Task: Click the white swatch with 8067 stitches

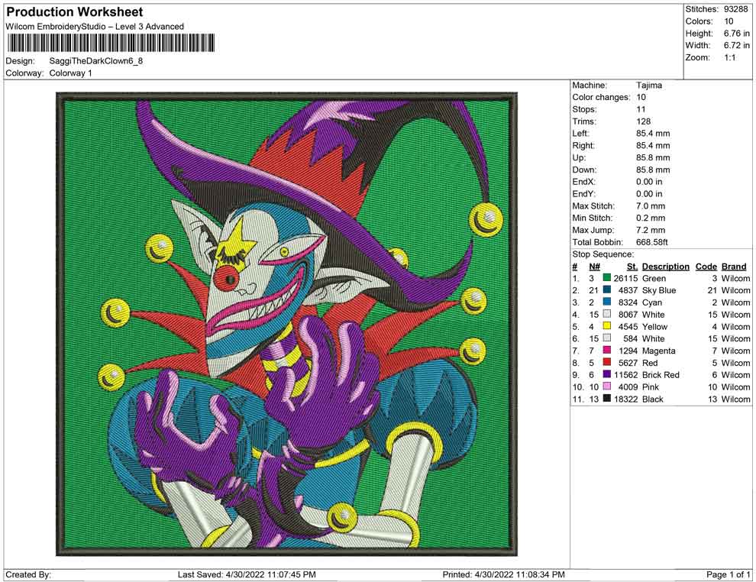Action: click(x=607, y=314)
